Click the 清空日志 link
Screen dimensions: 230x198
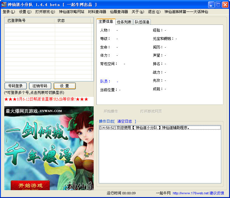pos(125,121)
